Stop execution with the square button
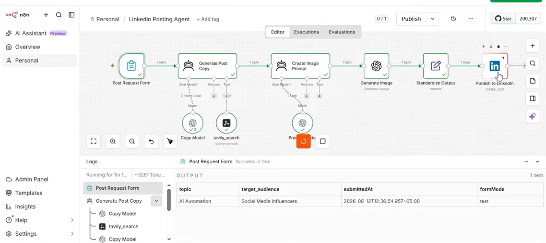 tap(322, 141)
